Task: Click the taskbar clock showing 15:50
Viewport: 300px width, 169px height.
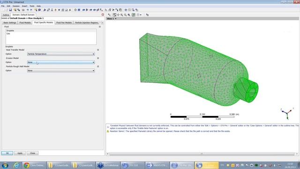Action: tap(290, 164)
